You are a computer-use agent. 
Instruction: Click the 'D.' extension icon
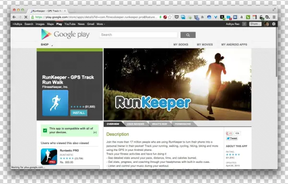point(268,17)
